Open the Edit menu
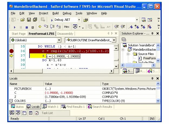 22,13
